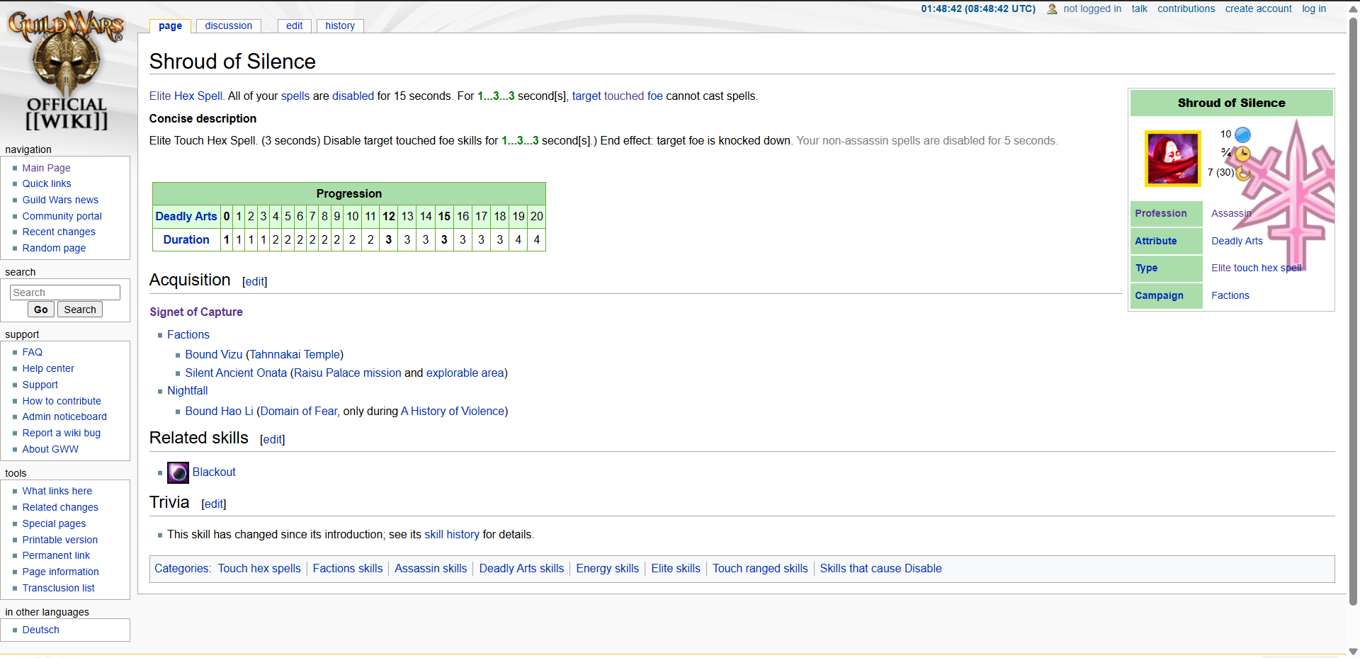
Task: Open Tahnnakai Temple link
Action: 295,355
